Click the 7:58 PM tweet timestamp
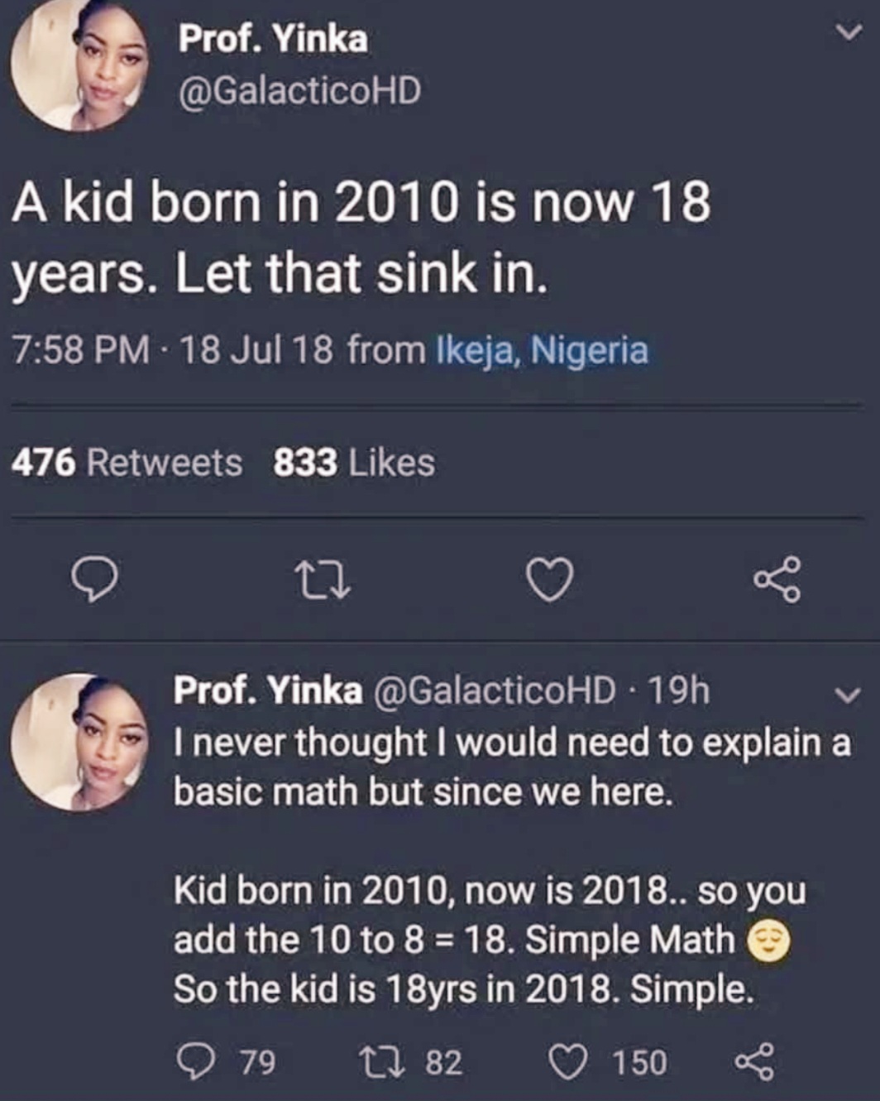The height and width of the screenshot is (1101, 880). [81, 350]
